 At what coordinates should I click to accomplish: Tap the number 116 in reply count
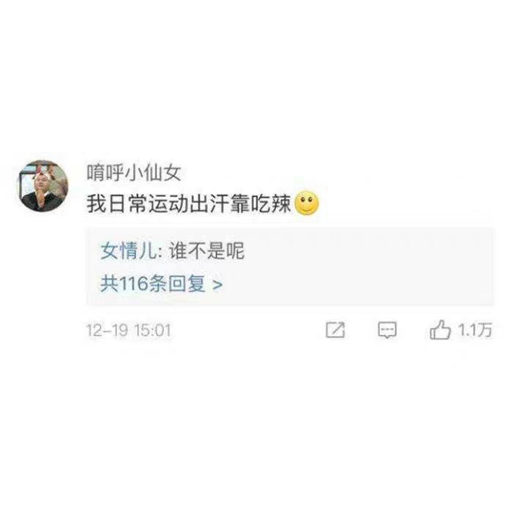133,284
